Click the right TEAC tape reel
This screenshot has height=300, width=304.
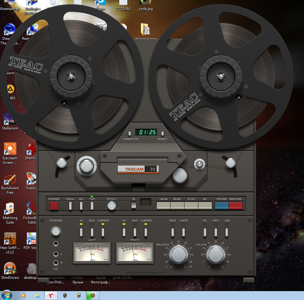coord(221,76)
